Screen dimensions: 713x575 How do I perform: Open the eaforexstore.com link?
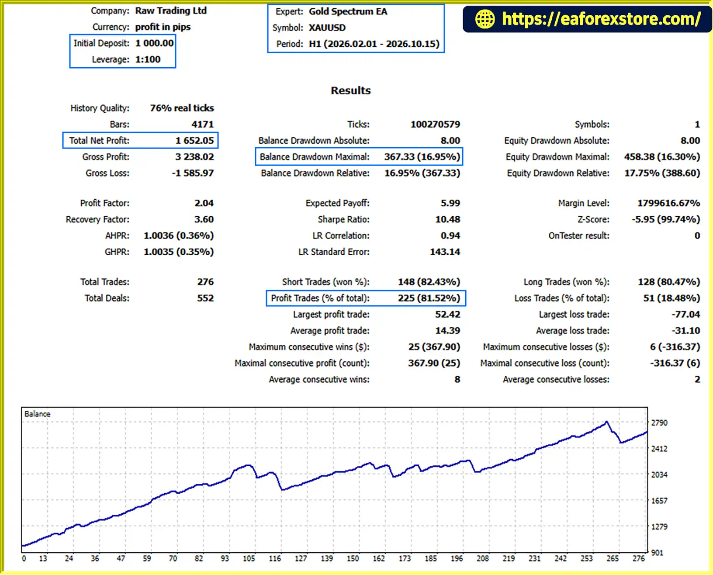[601, 19]
